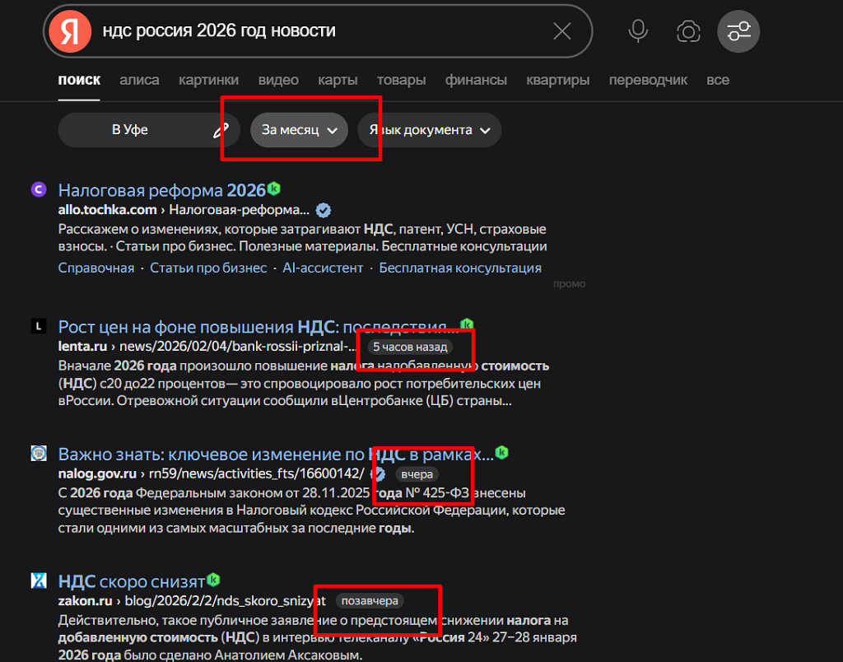Activate the voice search microphone
The height and width of the screenshot is (662, 843).
pyautogui.click(x=637, y=30)
